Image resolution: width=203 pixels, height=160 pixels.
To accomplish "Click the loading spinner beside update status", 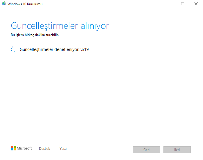I will pos(13,49).
